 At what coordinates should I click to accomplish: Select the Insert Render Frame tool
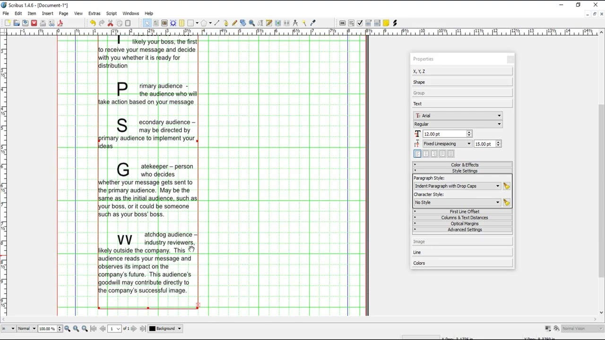[x=173, y=23]
